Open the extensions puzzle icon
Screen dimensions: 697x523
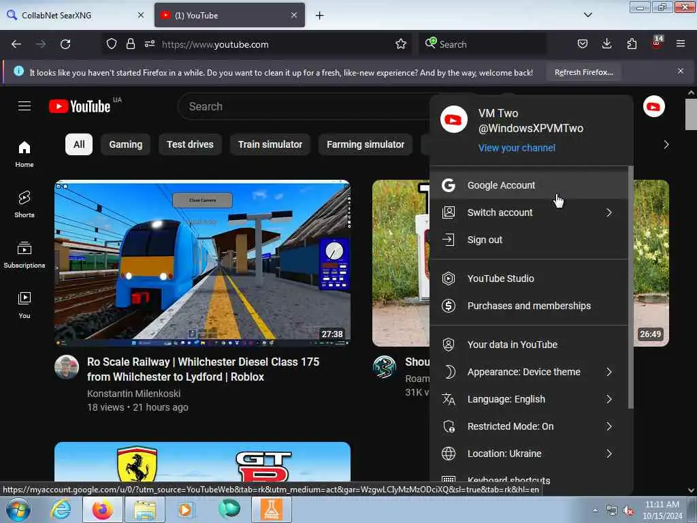click(632, 44)
